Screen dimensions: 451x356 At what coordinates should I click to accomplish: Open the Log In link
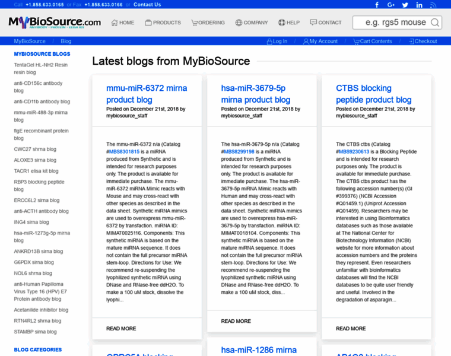click(x=277, y=41)
